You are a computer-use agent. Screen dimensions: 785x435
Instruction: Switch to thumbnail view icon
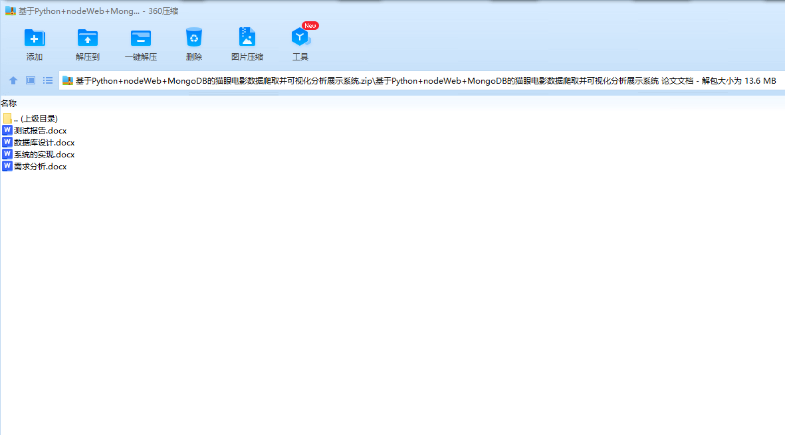tap(31, 80)
